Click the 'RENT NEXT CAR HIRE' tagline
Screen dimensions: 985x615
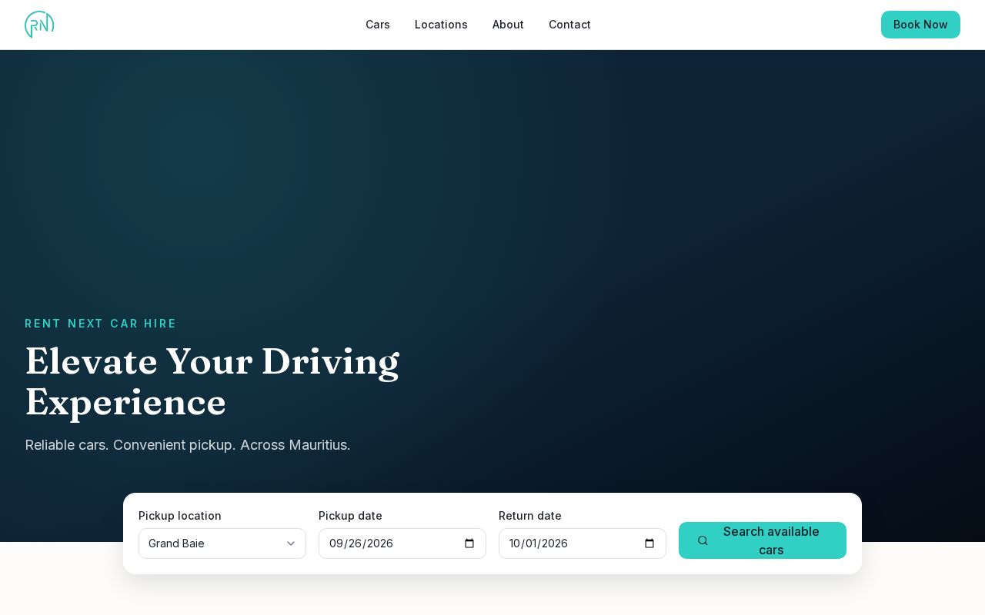pos(101,324)
